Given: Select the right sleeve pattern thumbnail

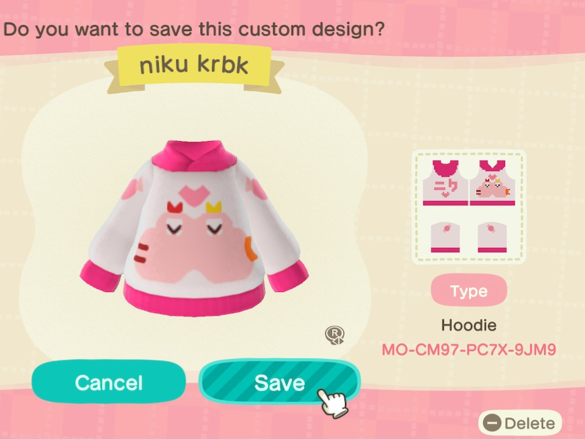Looking at the screenshot, I should pos(492,238).
